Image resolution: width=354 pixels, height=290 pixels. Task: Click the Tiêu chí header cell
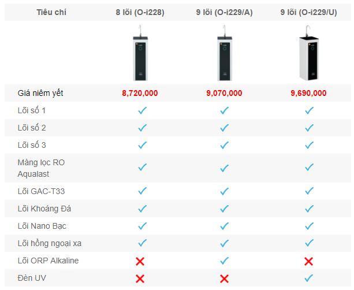click(x=52, y=12)
